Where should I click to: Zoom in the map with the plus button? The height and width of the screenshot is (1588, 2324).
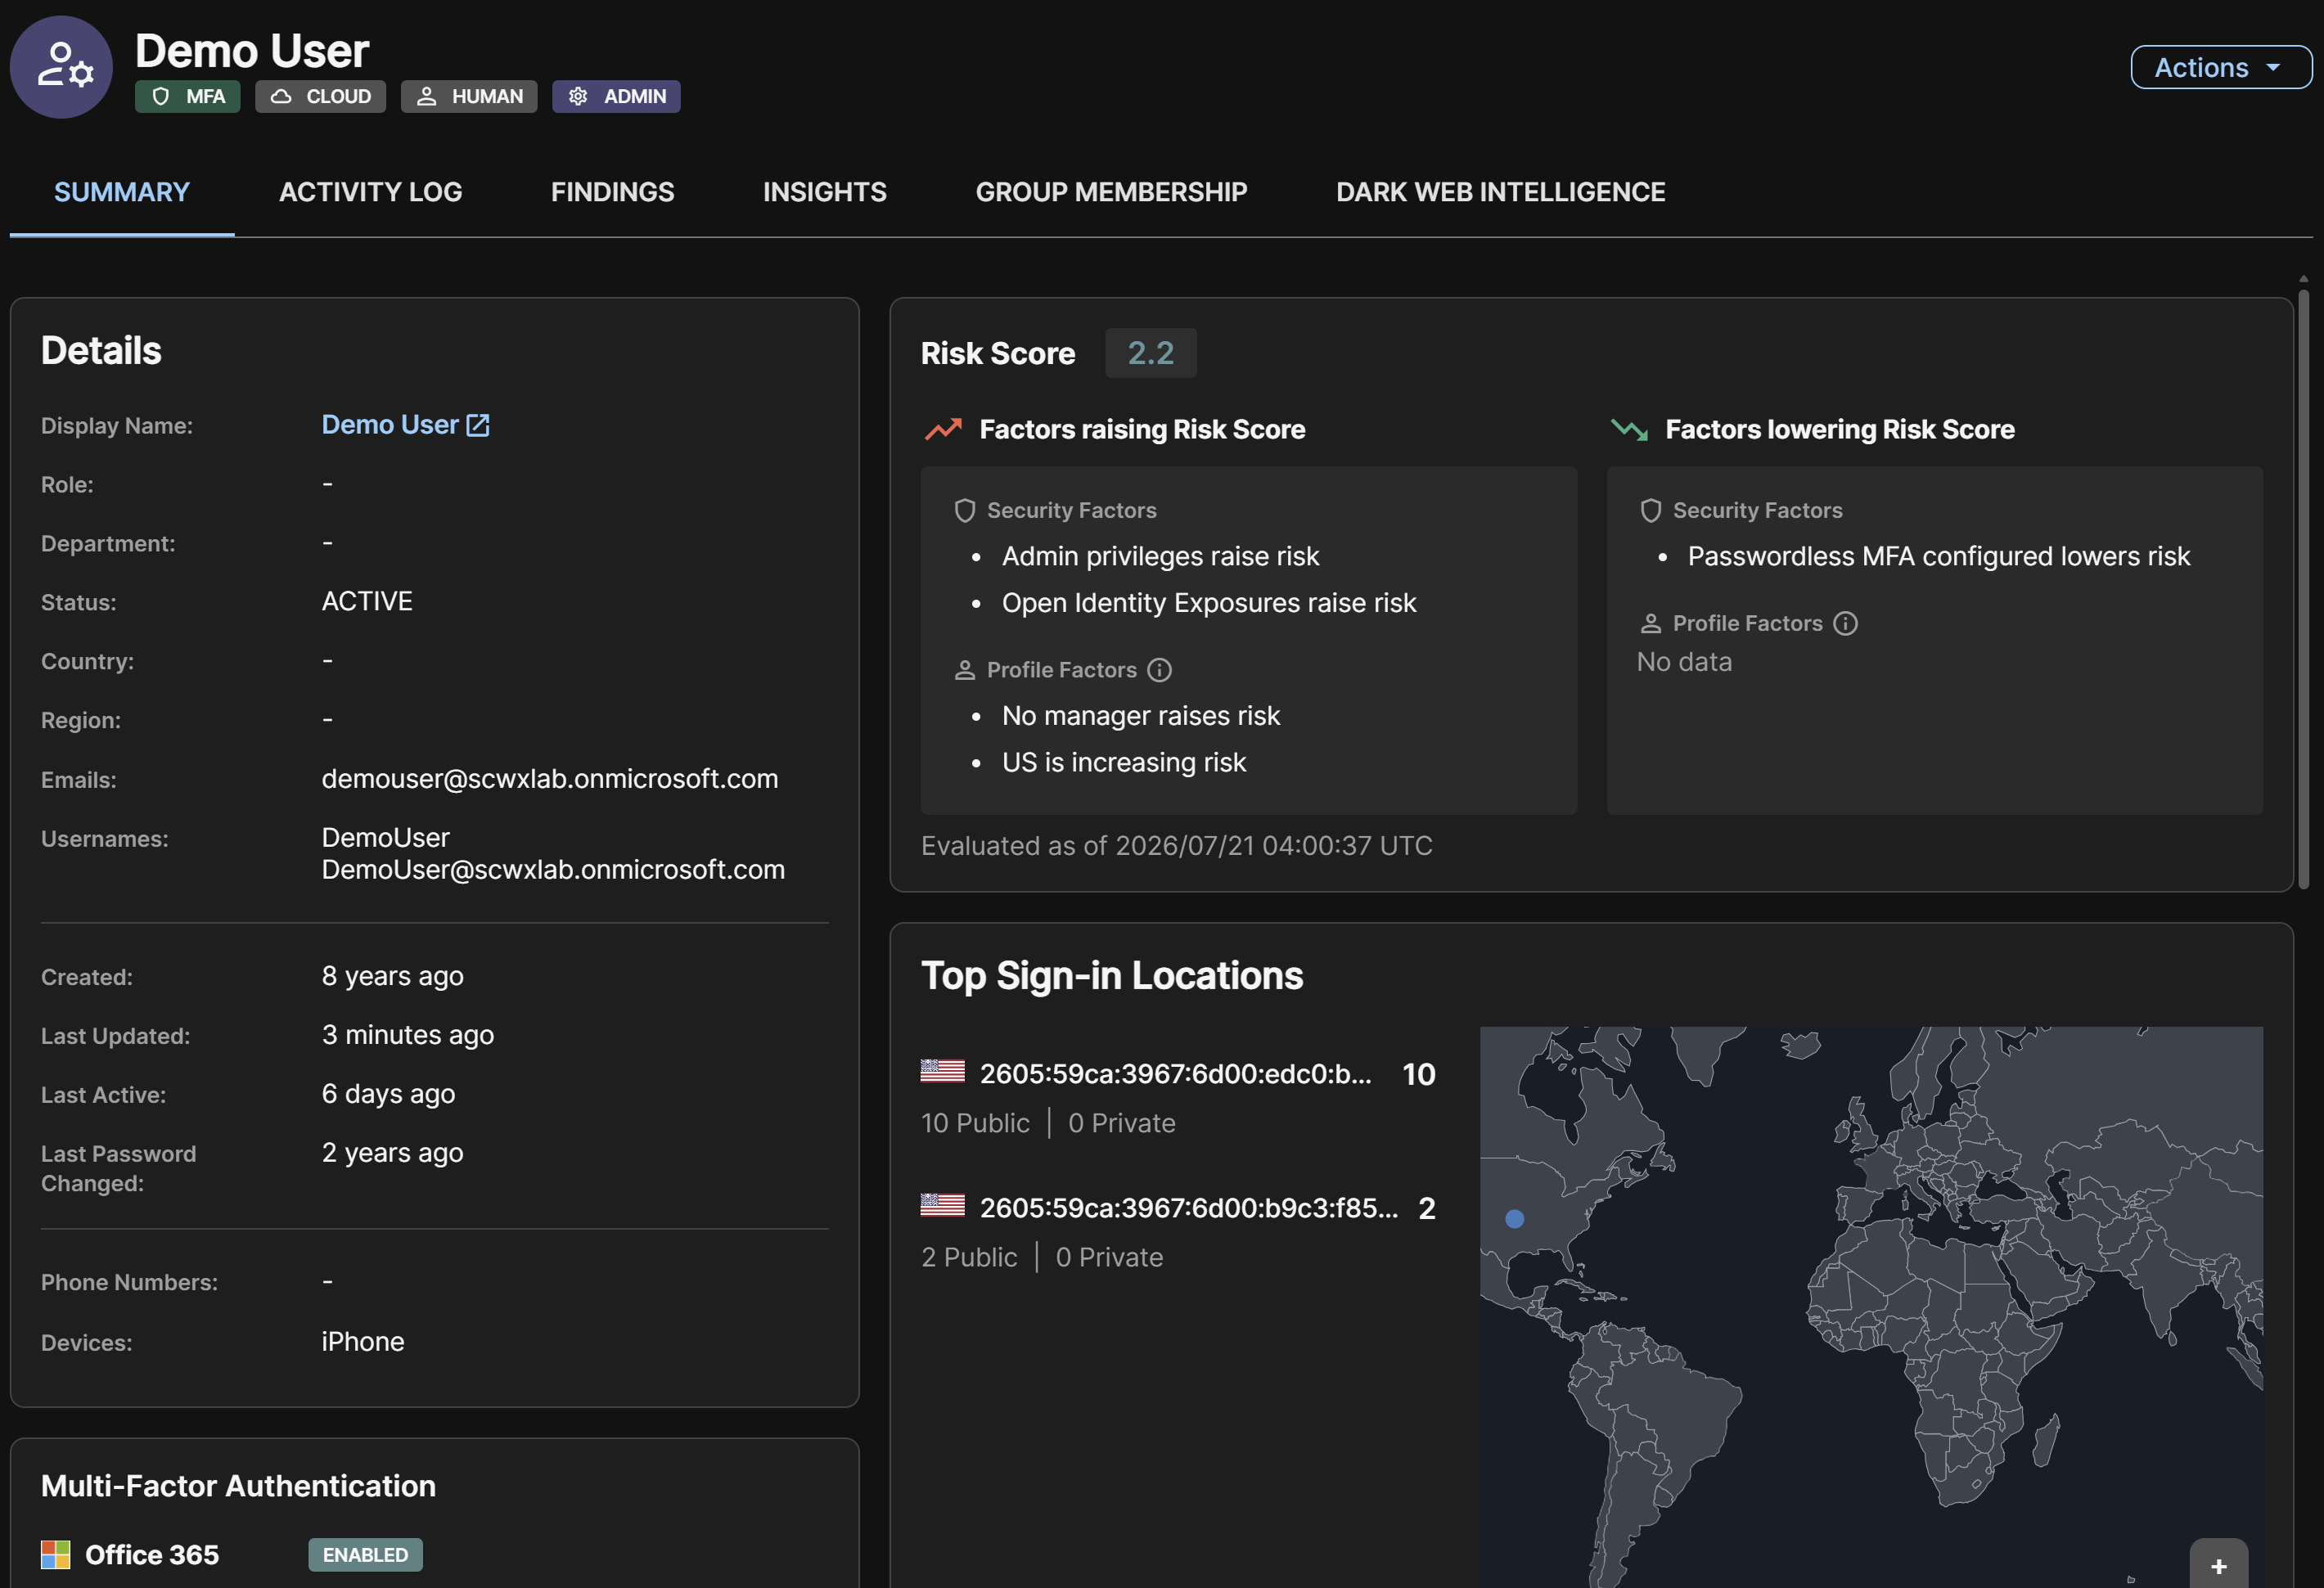click(x=2218, y=1565)
